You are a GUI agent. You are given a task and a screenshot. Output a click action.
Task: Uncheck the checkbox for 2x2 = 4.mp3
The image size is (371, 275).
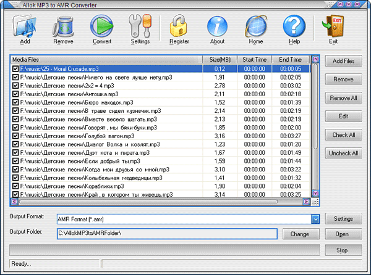[15, 86]
